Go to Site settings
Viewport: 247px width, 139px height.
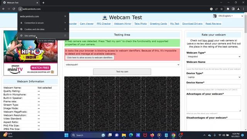click(43, 36)
